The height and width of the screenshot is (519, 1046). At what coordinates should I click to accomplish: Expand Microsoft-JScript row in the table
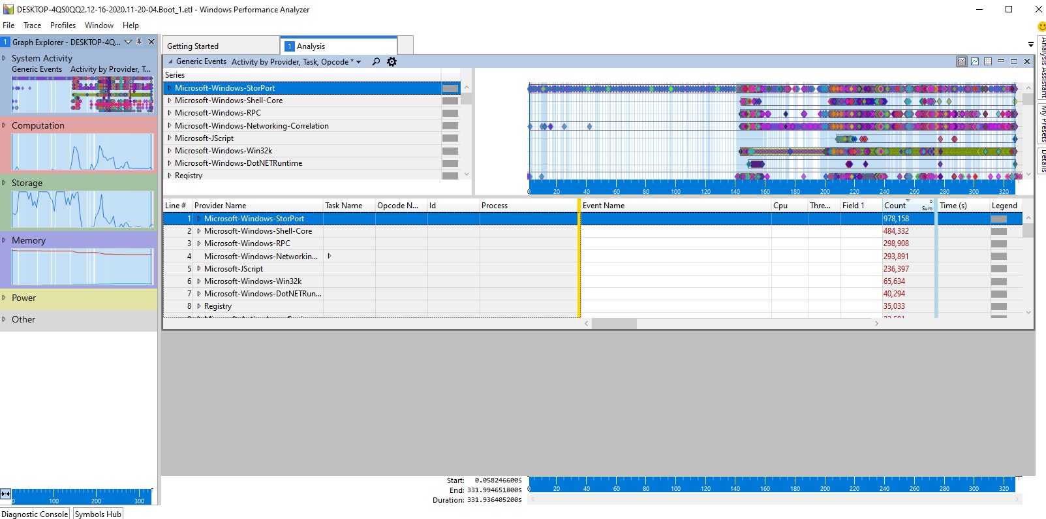click(199, 268)
